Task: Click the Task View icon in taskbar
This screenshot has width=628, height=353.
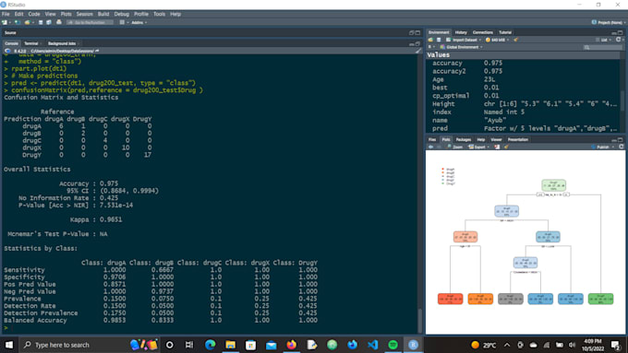Action: click(x=189, y=345)
